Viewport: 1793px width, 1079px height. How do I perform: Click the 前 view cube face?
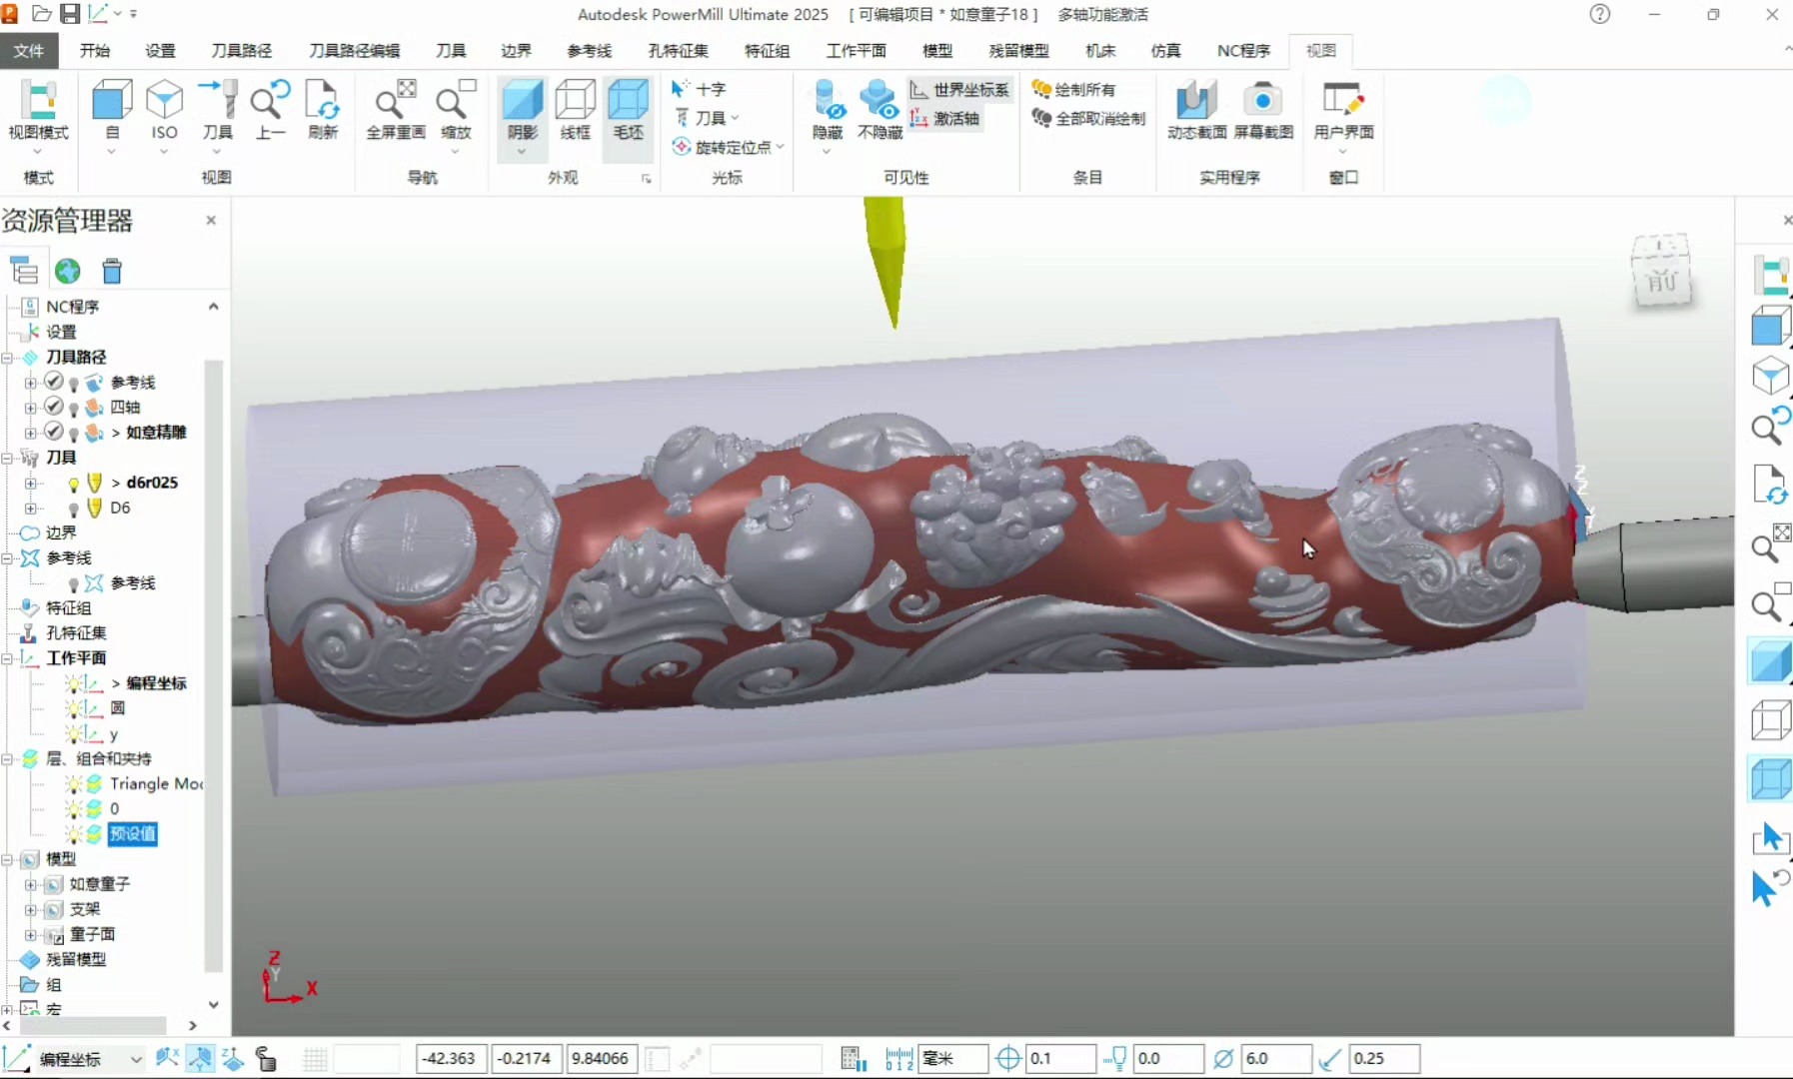tap(1662, 280)
